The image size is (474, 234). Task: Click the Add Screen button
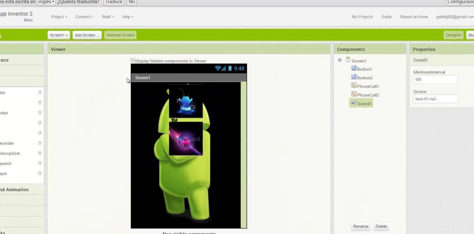[87, 35]
